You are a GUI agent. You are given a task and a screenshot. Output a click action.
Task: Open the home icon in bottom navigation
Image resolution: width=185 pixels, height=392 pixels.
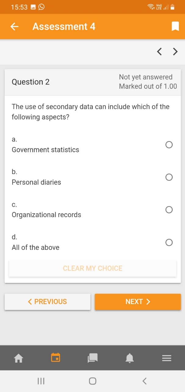point(18,358)
